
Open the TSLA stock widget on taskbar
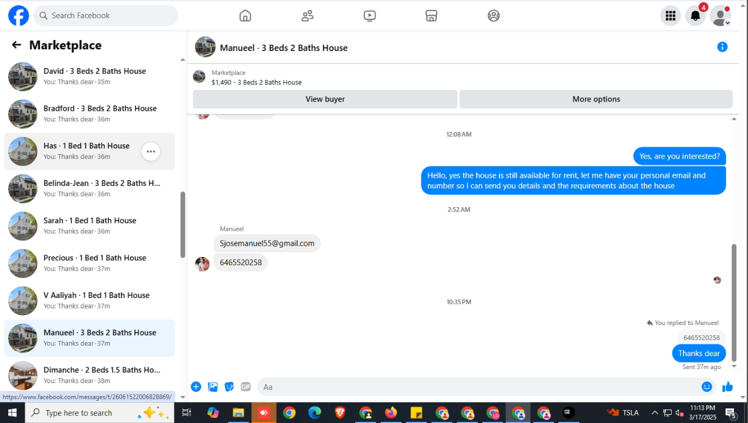click(624, 413)
